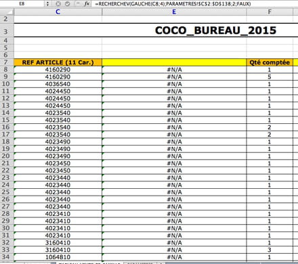Screen dimensions: 298x264
Task: Click the #N/A cell in row 34
Action: coord(174,257)
